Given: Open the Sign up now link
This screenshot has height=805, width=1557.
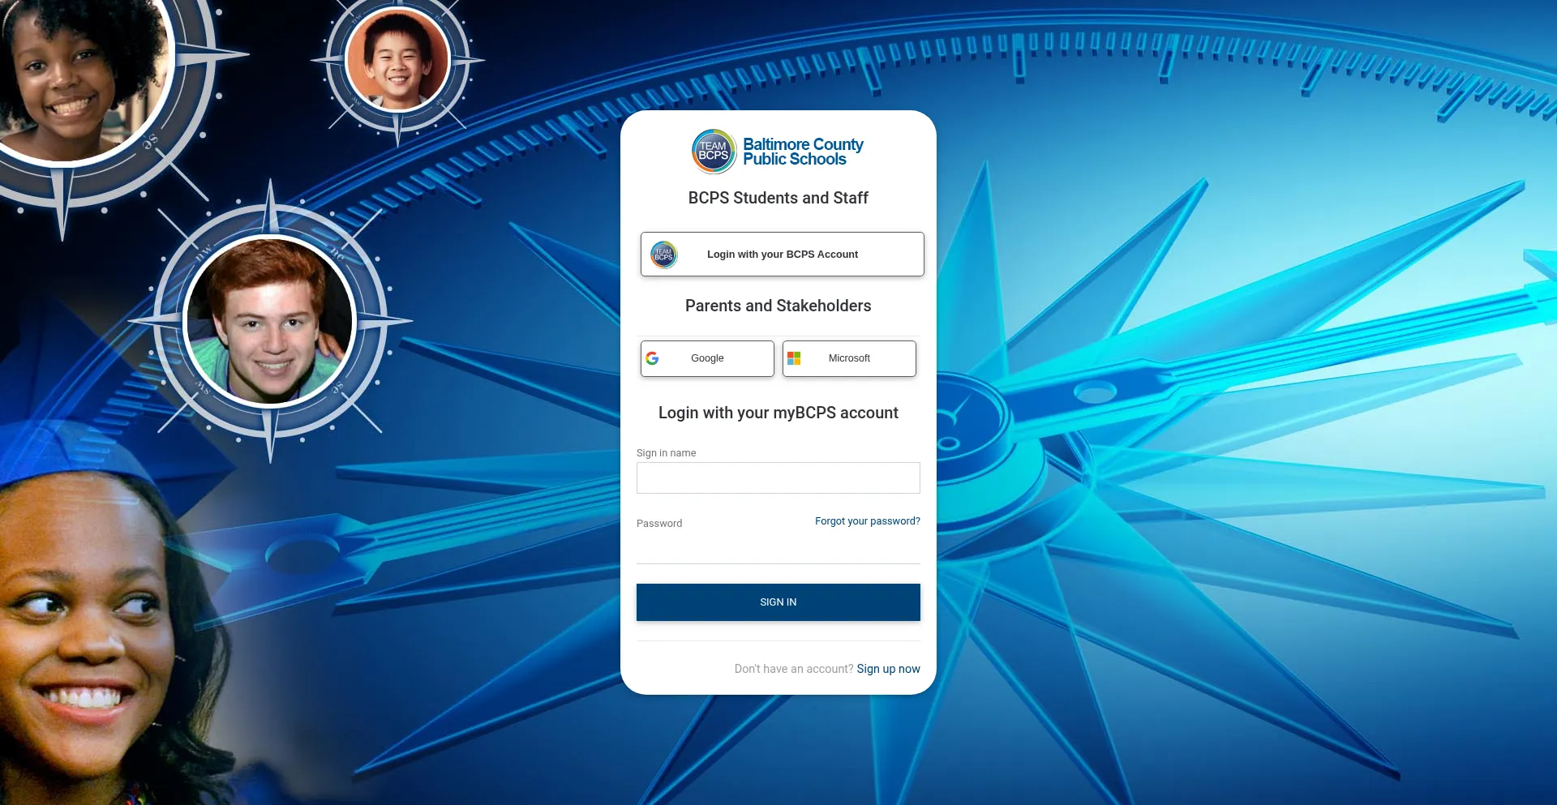Looking at the screenshot, I should pyautogui.click(x=888, y=669).
